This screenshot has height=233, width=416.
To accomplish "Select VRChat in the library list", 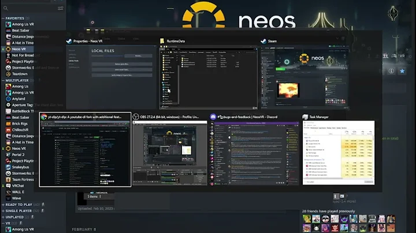I will click(18, 186).
